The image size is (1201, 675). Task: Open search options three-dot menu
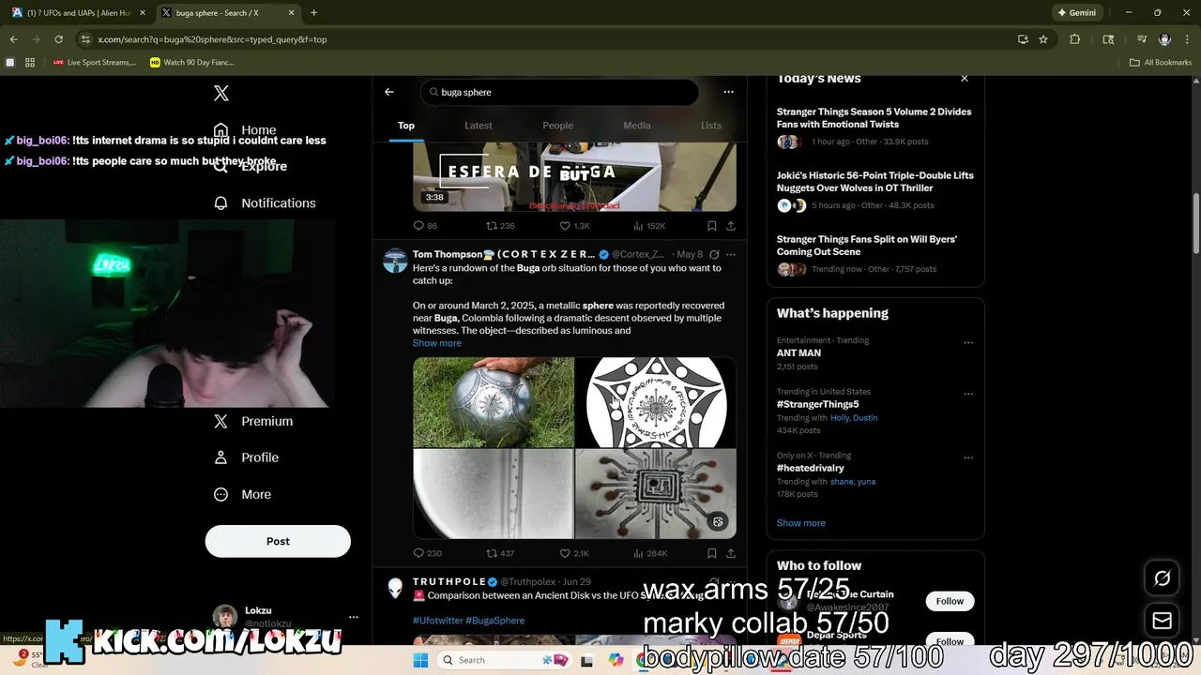click(x=728, y=92)
